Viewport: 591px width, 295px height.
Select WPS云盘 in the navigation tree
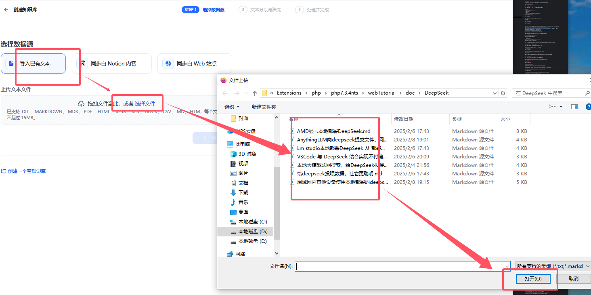coord(241,131)
